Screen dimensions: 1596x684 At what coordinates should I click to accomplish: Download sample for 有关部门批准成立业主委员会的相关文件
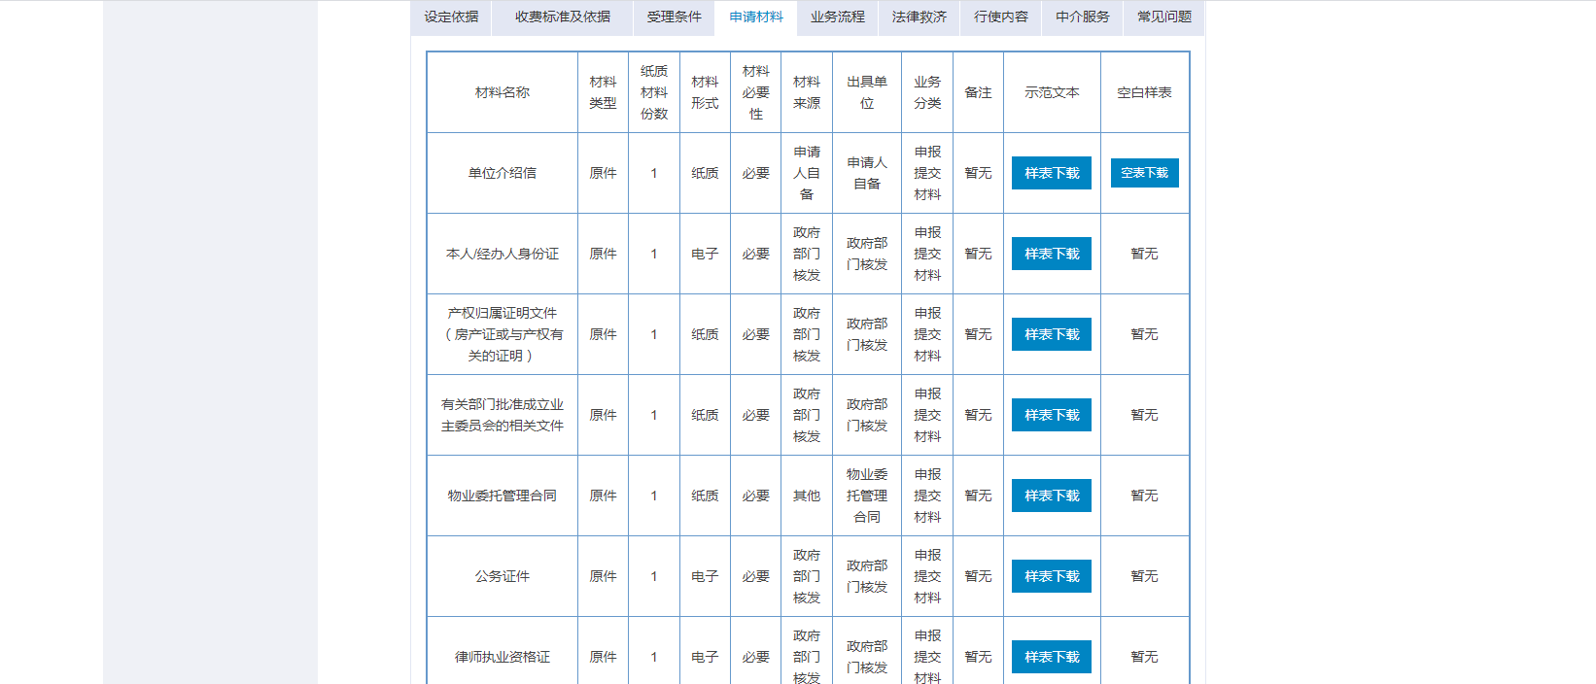point(1052,415)
